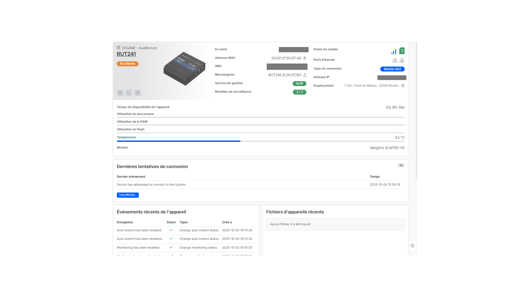Click the mobile signal strength bars icon
Screen dimensions: 529x297
394,51
